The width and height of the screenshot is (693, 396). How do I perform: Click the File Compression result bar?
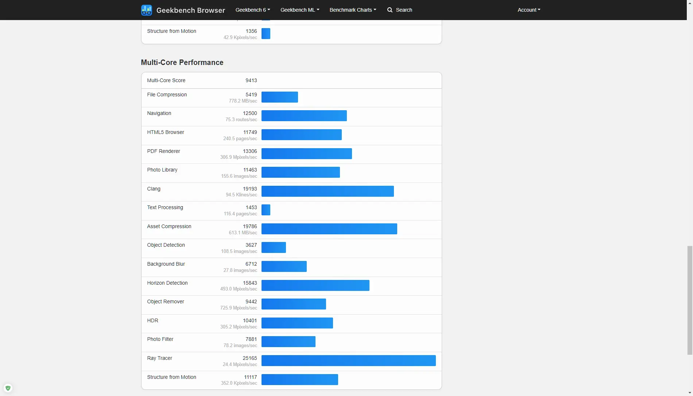pos(280,97)
